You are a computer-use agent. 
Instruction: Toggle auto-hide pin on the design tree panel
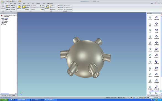tap(15, 13)
